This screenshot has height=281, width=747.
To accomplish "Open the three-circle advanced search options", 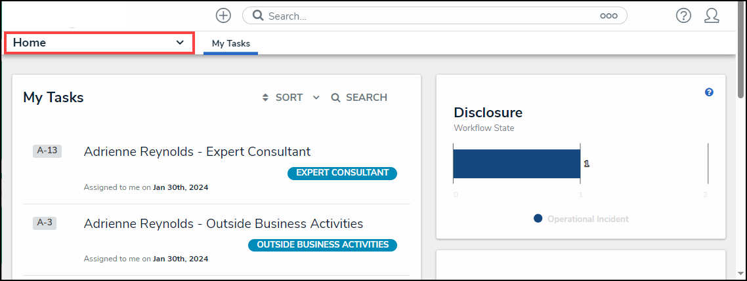I will pyautogui.click(x=608, y=16).
